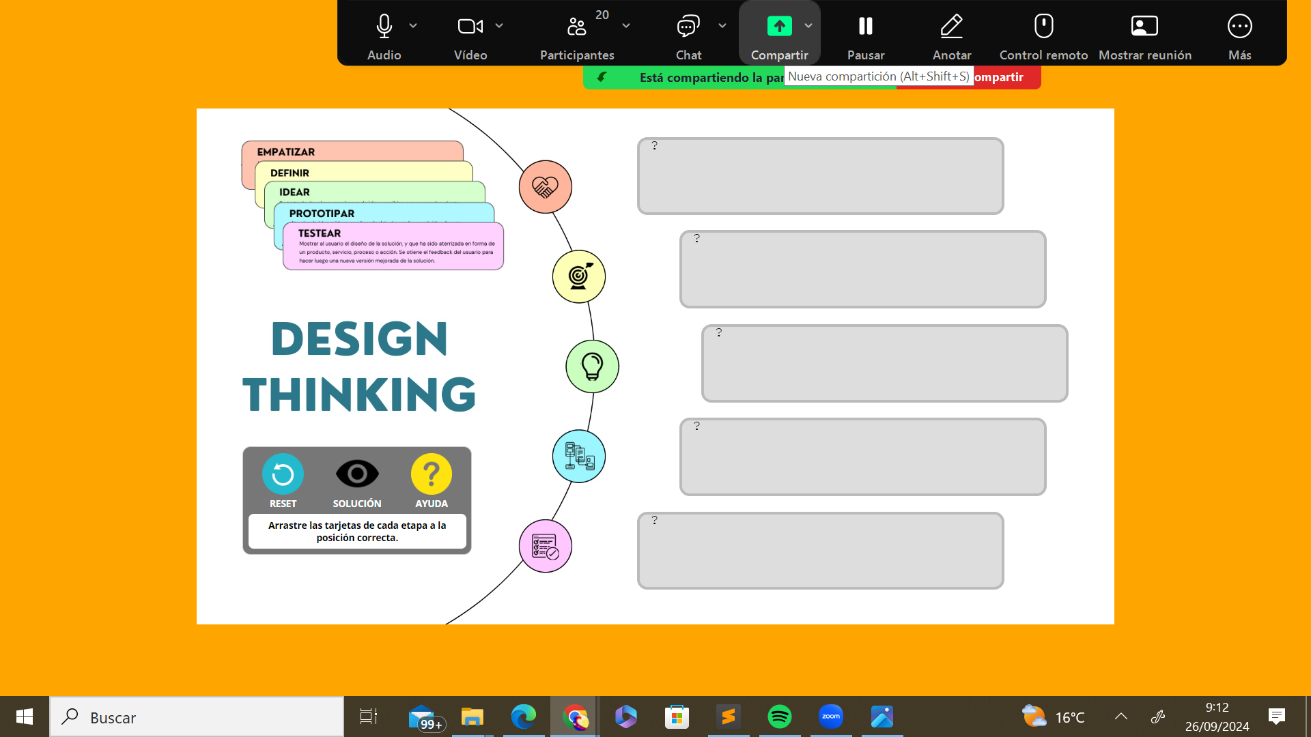Expand the Compartir options chevron
Image resolution: width=1311 pixels, height=737 pixels.
click(808, 26)
